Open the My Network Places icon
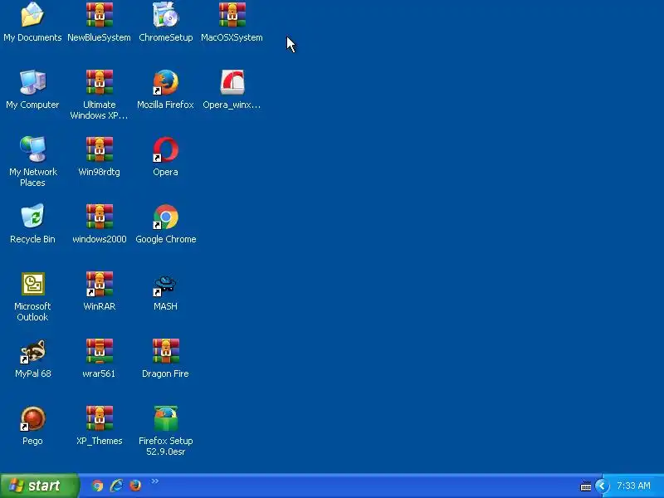The height and width of the screenshot is (498, 664). [x=32, y=149]
